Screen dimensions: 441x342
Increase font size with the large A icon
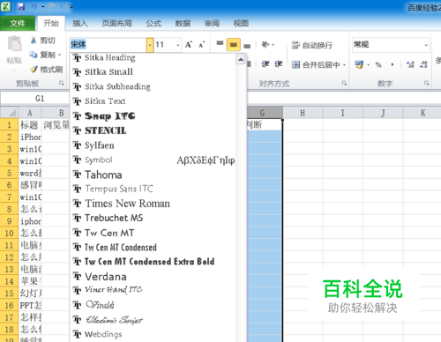(x=189, y=45)
